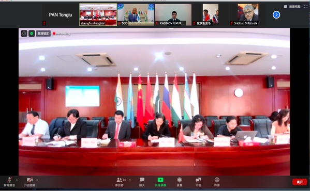Screen dimensions: 310x191
Task: Open the Q&A (问答) panel
Action: (x=198, y=182)
